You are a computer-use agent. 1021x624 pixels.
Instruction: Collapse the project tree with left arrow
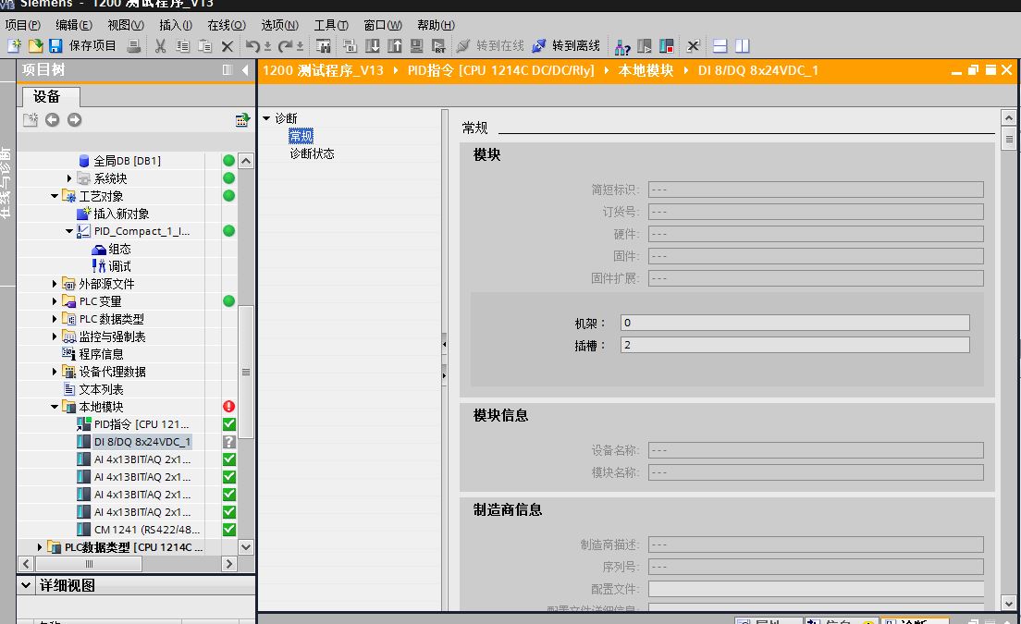245,69
